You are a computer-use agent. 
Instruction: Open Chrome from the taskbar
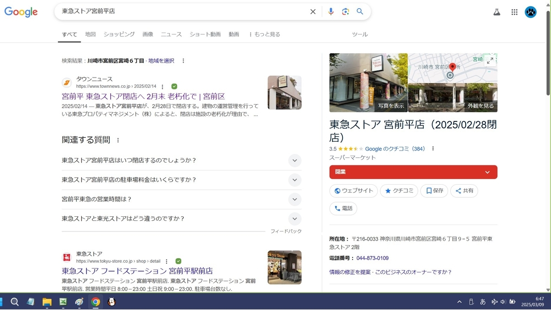pyautogui.click(x=96, y=302)
